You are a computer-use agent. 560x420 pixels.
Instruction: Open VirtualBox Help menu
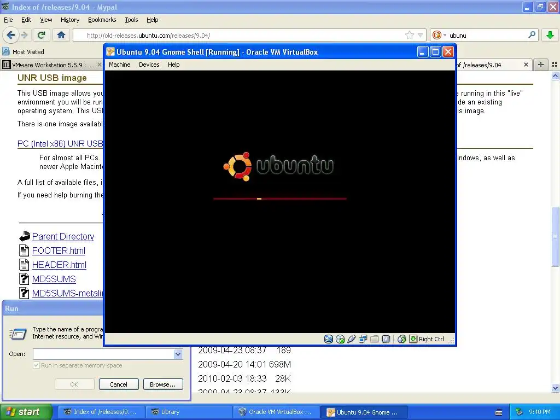173,65
